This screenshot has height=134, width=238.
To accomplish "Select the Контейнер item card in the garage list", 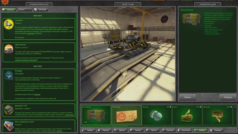I will [x=96, y=115].
